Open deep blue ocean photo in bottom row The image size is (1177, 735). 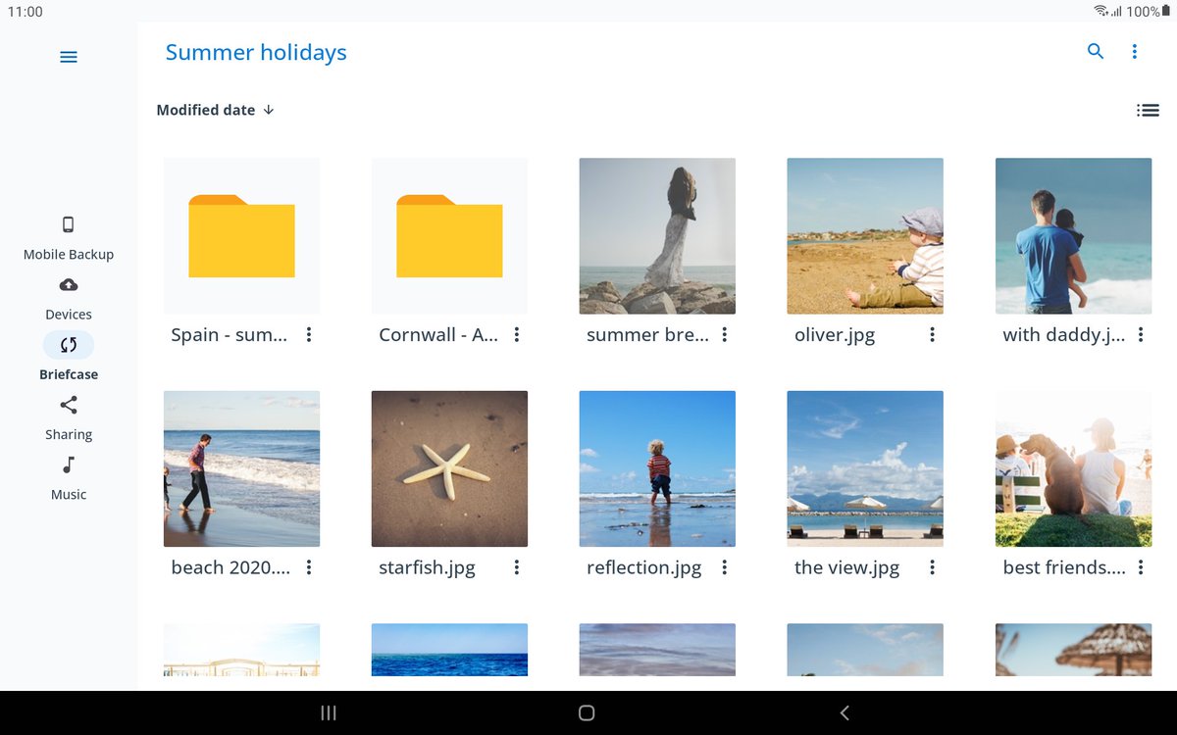(x=449, y=650)
